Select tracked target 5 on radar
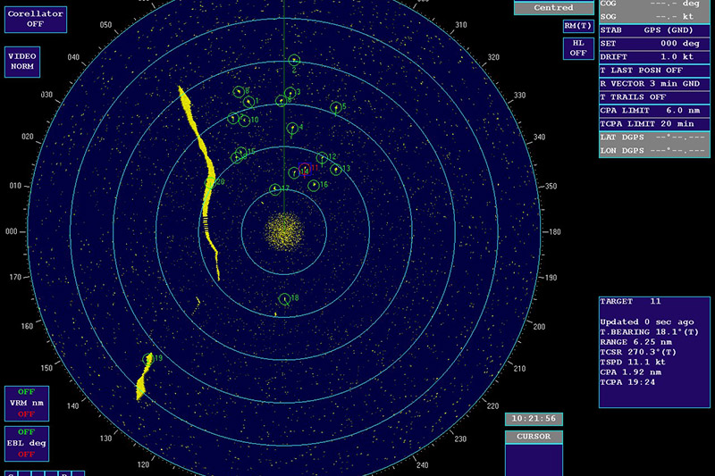The width and height of the screenshot is (715, 476). point(335,108)
